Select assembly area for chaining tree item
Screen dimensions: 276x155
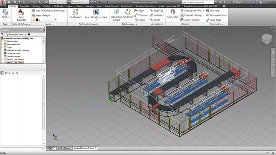18,50
